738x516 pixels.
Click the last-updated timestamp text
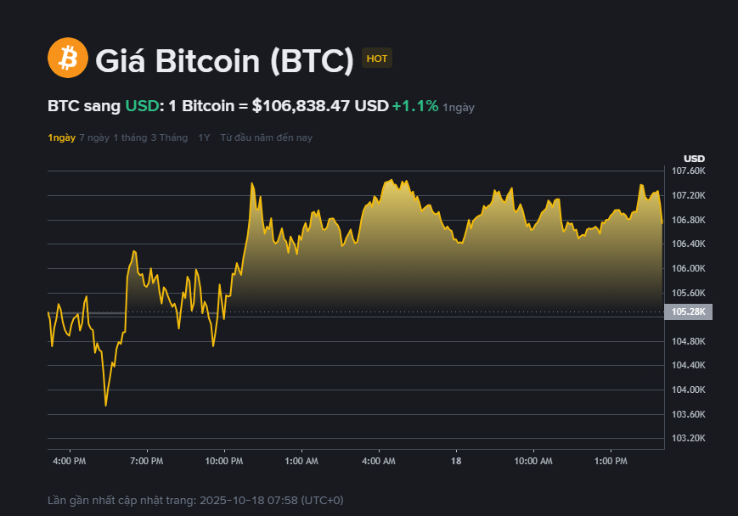click(x=195, y=500)
